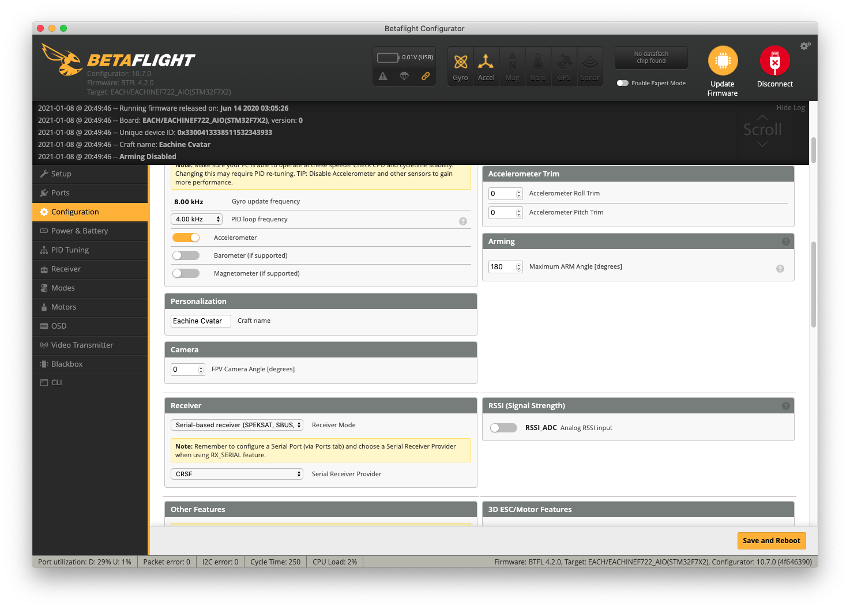
Task: Click the Mag sensor icon
Action: click(512, 66)
